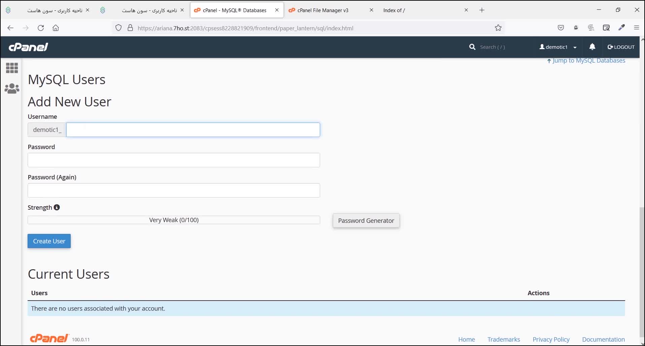This screenshot has width=645, height=346.
Task: Go to the browser home page icon
Action: [x=56, y=28]
